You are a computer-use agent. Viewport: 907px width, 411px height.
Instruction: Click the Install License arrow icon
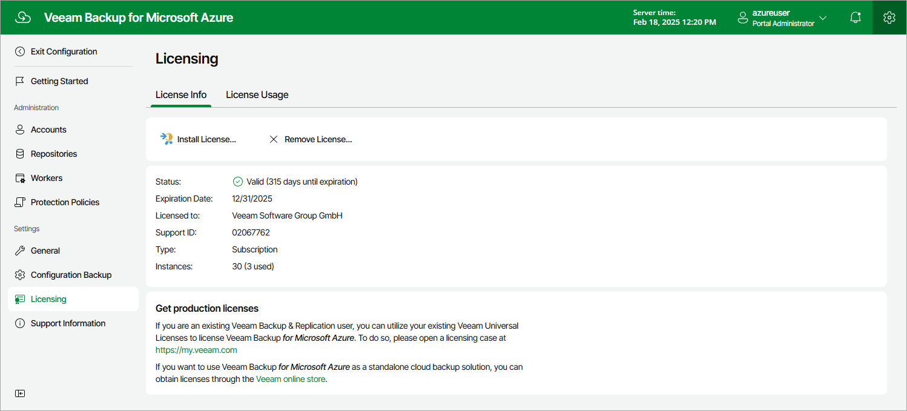(167, 139)
